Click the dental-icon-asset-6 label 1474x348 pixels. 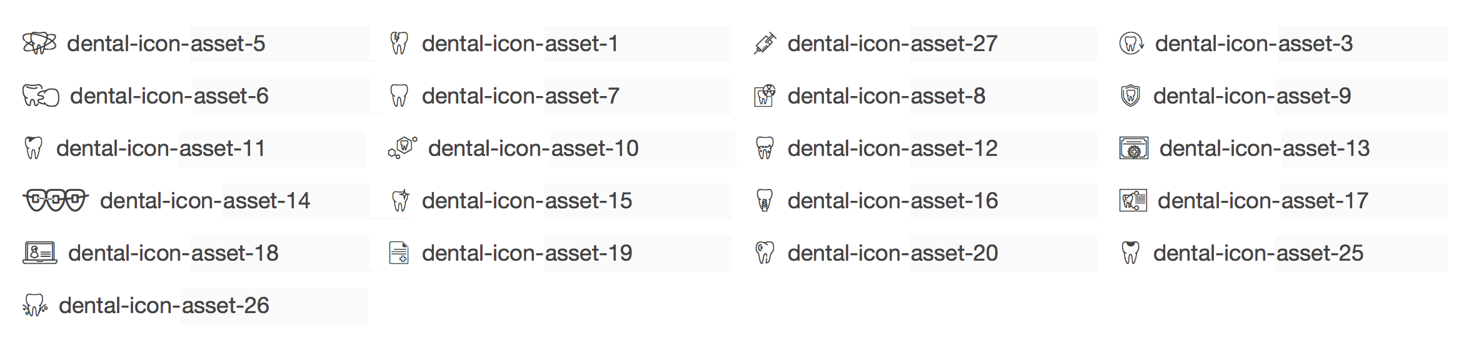[x=169, y=96]
